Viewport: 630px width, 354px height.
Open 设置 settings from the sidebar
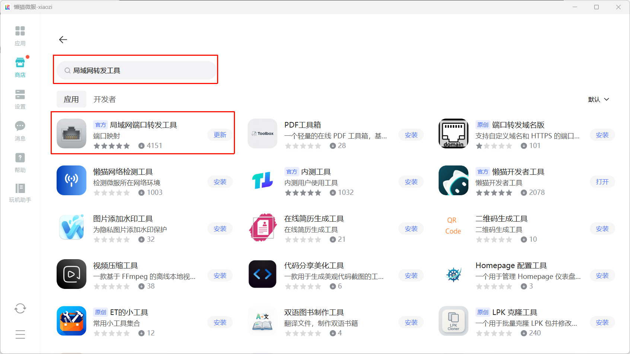tap(20, 99)
